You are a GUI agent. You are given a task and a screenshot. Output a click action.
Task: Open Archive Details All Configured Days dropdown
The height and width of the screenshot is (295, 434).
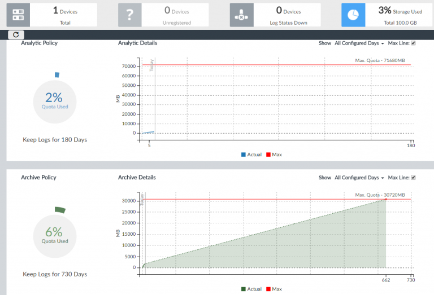click(359, 178)
